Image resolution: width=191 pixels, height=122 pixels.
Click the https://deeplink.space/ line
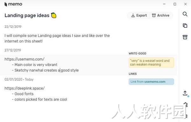point(25,88)
